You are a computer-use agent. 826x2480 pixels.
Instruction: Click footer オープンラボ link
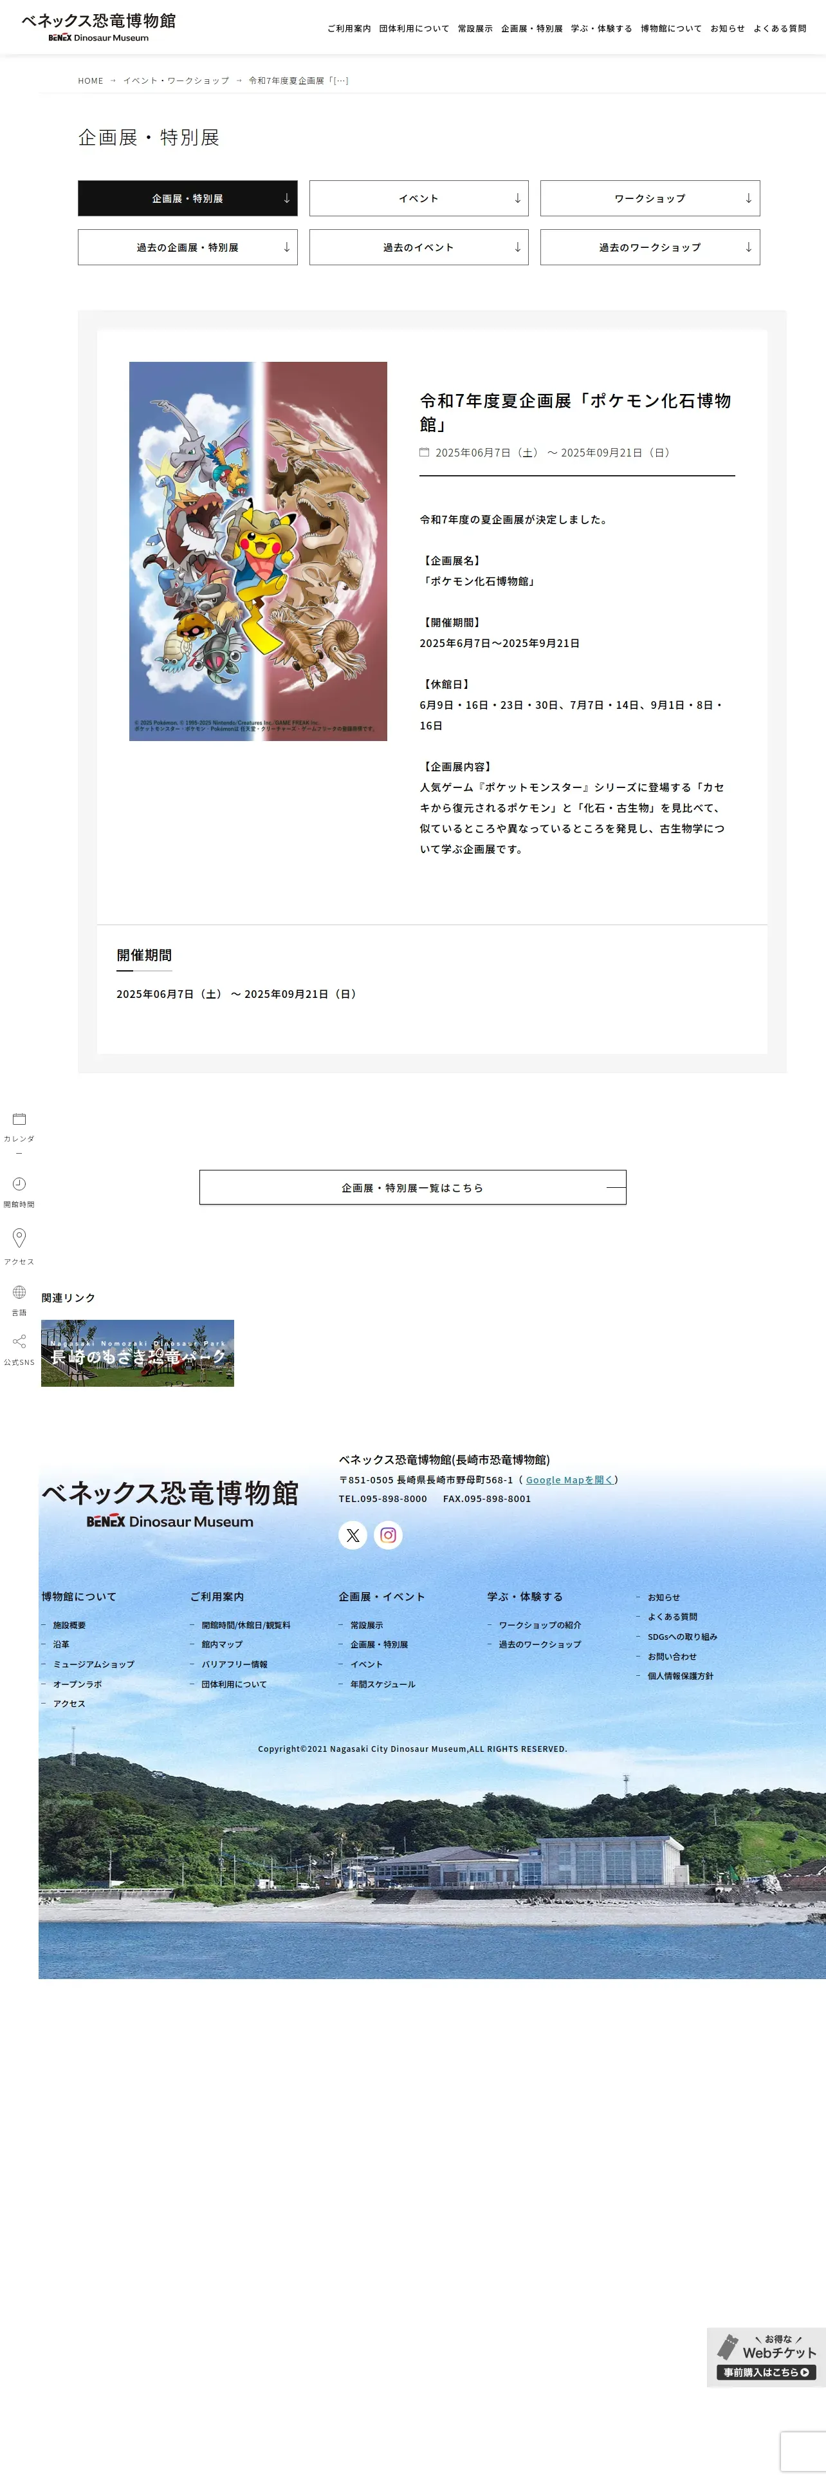[x=77, y=1685]
